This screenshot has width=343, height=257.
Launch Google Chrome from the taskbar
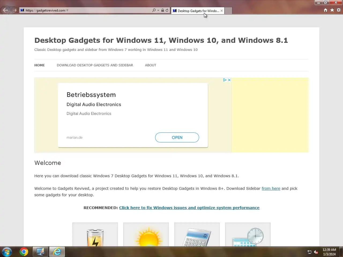pos(24,252)
